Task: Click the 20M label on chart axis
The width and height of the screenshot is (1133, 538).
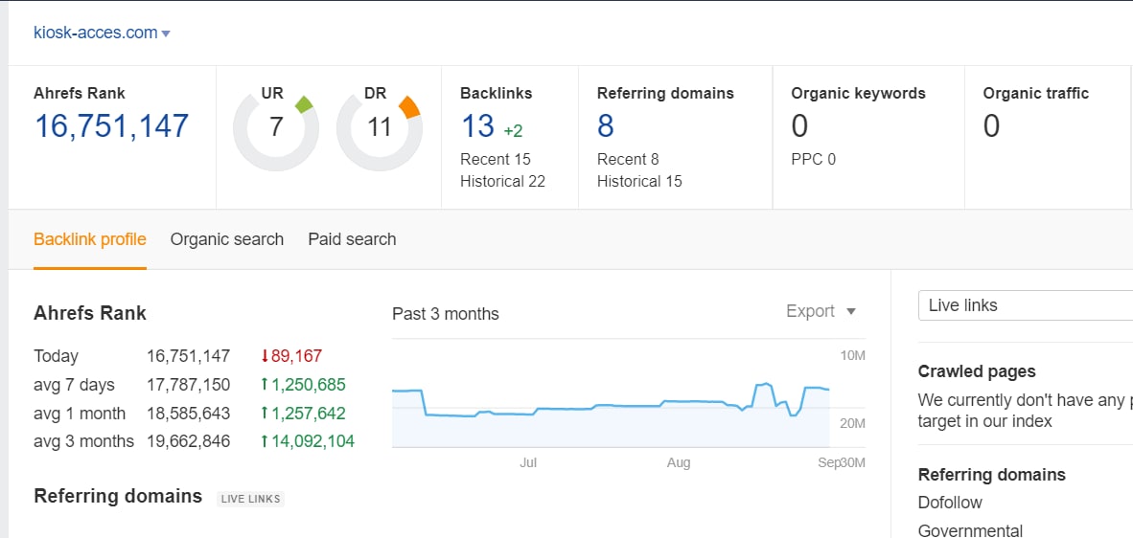Action: 852,423
